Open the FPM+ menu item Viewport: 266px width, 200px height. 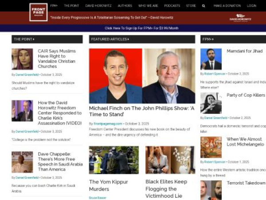tap(54, 6)
